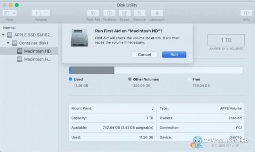
Task: Open the Partition tool
Action: [x=109, y=13]
